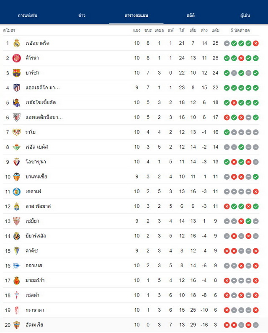The width and height of the screenshot is (268, 333).
Task: Click the Sevilla club crest
Action: pyautogui.click(x=17, y=221)
